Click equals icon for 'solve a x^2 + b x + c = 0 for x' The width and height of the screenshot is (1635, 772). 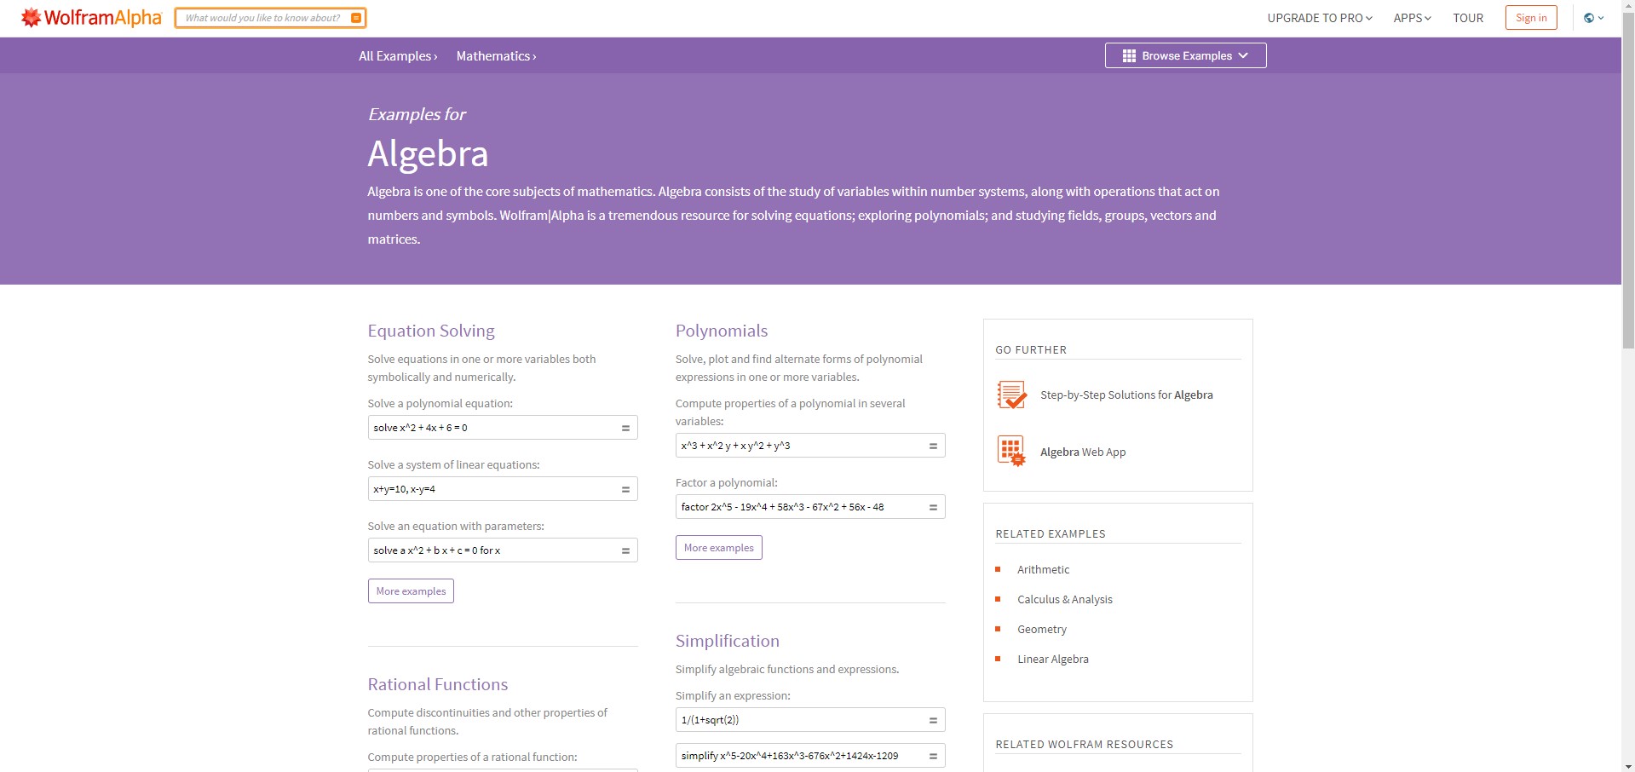tap(625, 550)
